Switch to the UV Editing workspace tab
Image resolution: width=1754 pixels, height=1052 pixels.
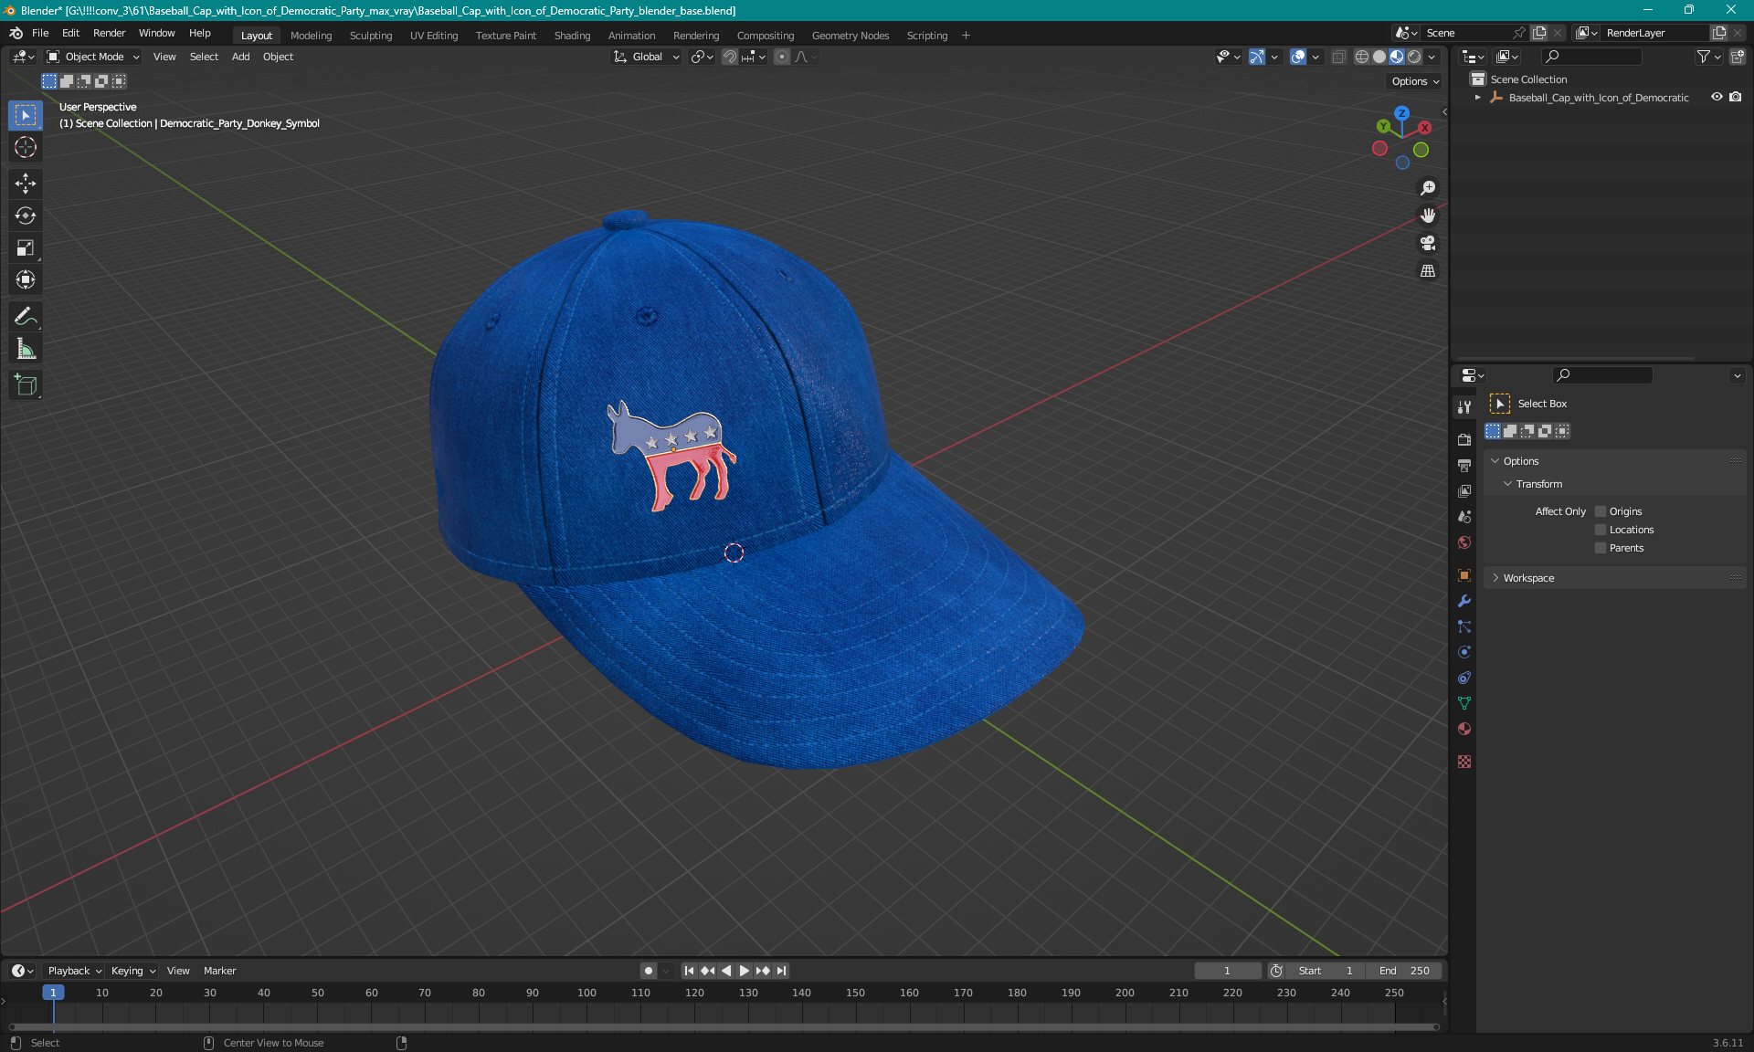[434, 36]
